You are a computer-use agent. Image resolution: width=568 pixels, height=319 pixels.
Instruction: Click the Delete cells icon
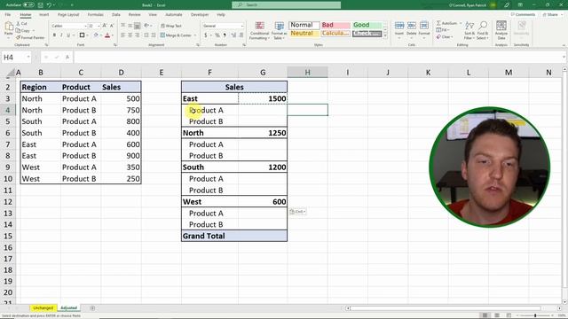coord(412,28)
